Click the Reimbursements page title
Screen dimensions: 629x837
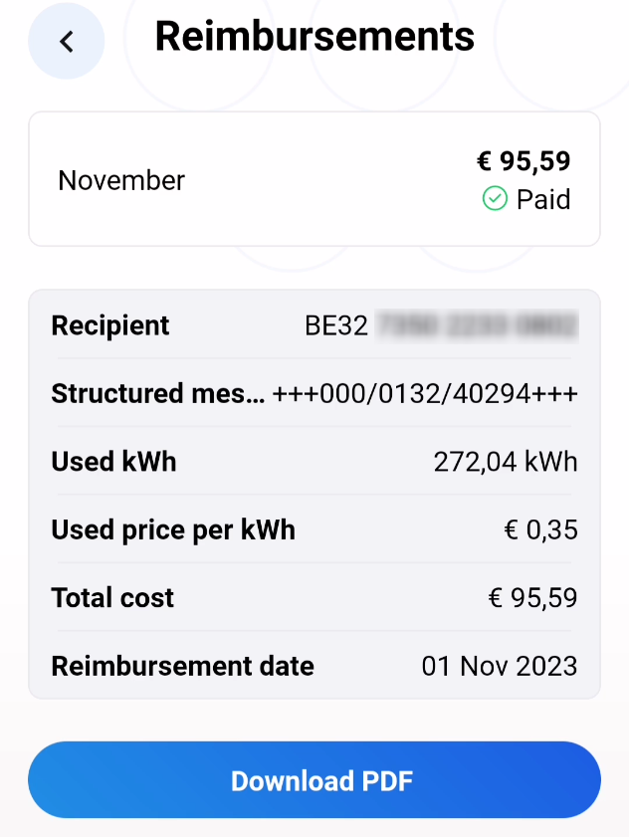tap(314, 36)
